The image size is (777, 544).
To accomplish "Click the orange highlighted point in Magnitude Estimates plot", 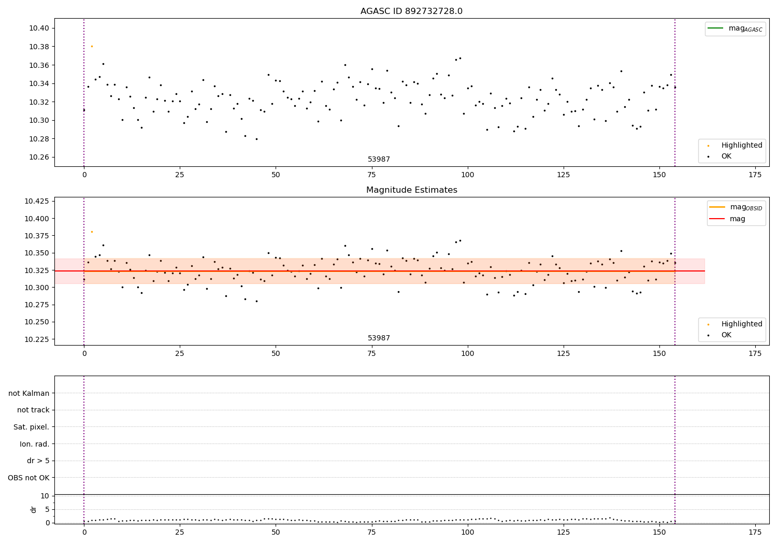I will point(92,232).
